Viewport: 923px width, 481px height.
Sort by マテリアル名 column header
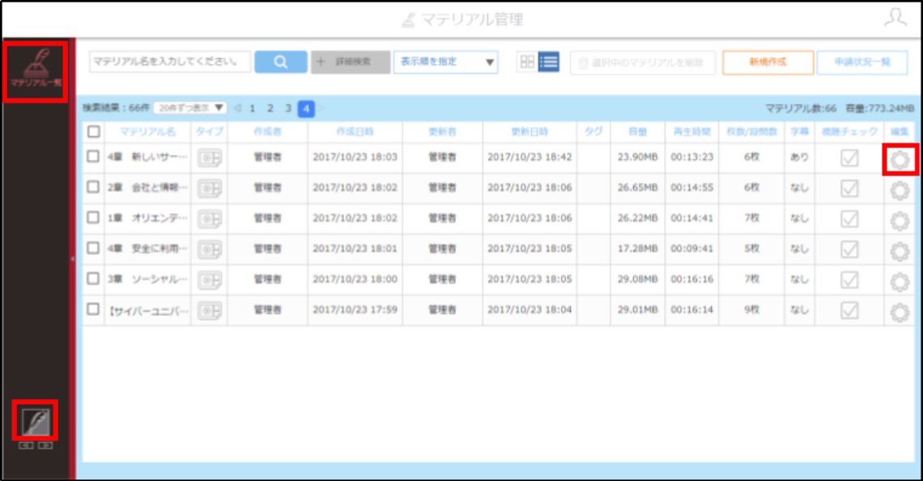click(x=147, y=132)
